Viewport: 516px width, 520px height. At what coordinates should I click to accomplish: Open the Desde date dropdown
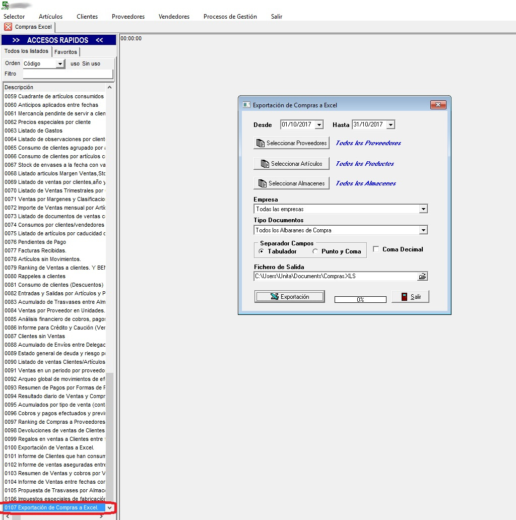pyautogui.click(x=319, y=124)
